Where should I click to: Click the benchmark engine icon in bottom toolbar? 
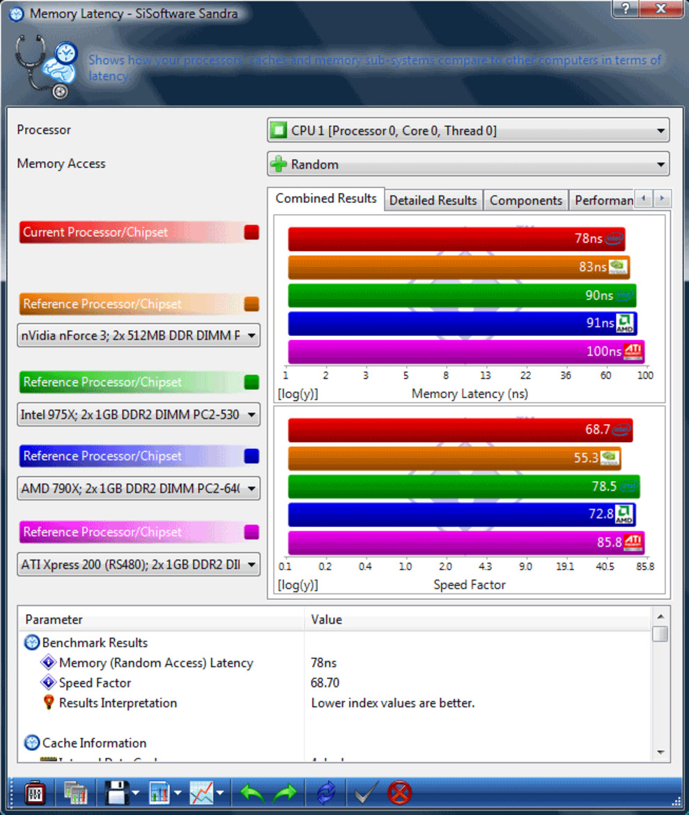[35, 793]
